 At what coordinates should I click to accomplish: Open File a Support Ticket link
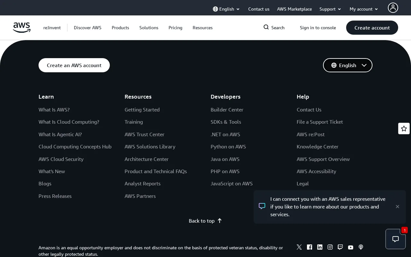[x=320, y=122]
